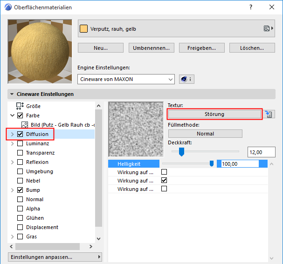Click the Cineware info icon button
Image resolution: width=283 pixels, height=264 pixels.
[186, 79]
